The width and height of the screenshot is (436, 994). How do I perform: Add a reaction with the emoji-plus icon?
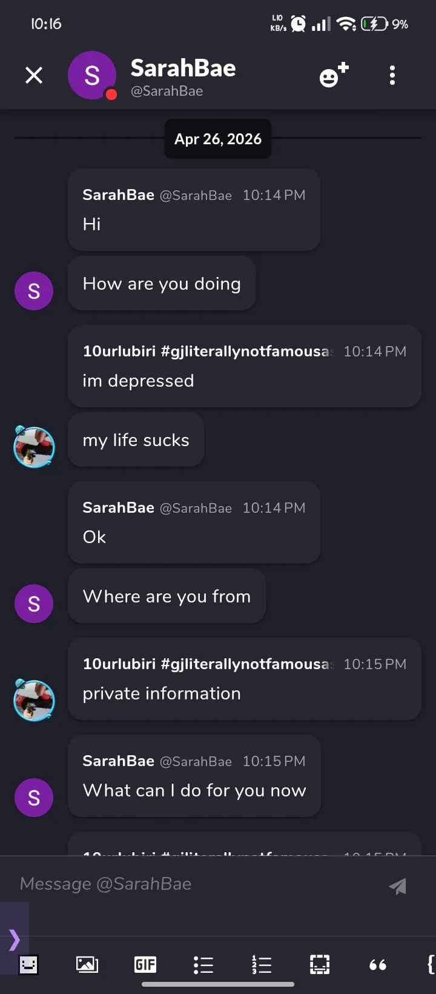click(333, 75)
